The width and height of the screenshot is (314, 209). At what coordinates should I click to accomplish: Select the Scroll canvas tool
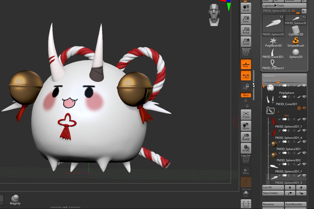[x=246, y=8]
